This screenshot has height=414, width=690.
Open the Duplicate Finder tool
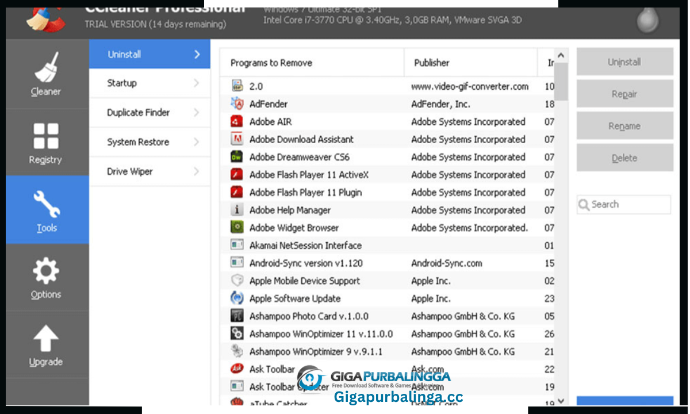pos(149,113)
